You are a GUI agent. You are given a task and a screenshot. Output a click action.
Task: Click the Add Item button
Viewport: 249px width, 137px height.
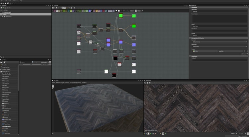pos(247,53)
